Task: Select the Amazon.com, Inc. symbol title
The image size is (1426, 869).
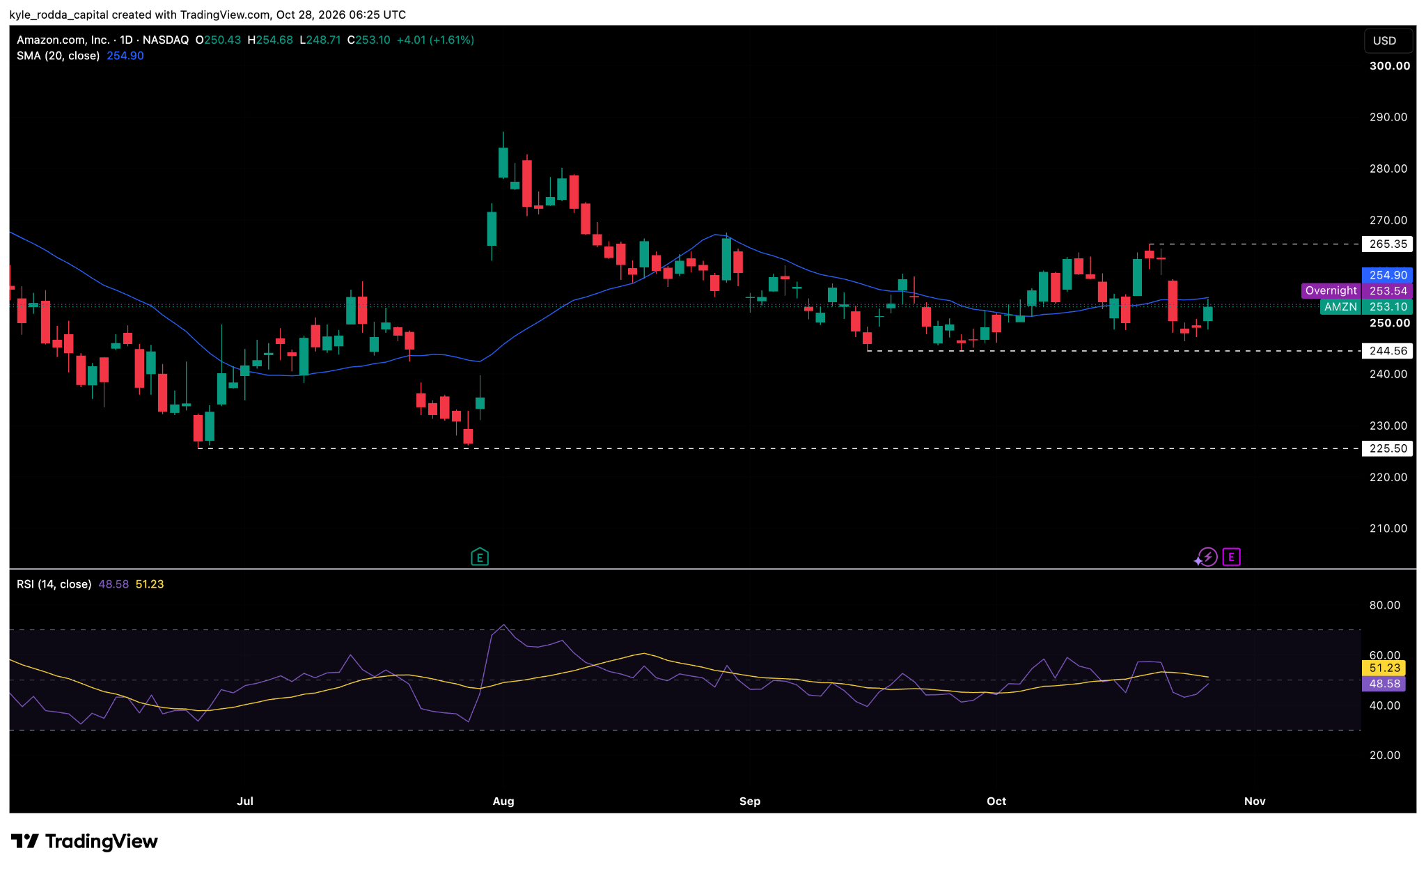Action: (x=63, y=40)
